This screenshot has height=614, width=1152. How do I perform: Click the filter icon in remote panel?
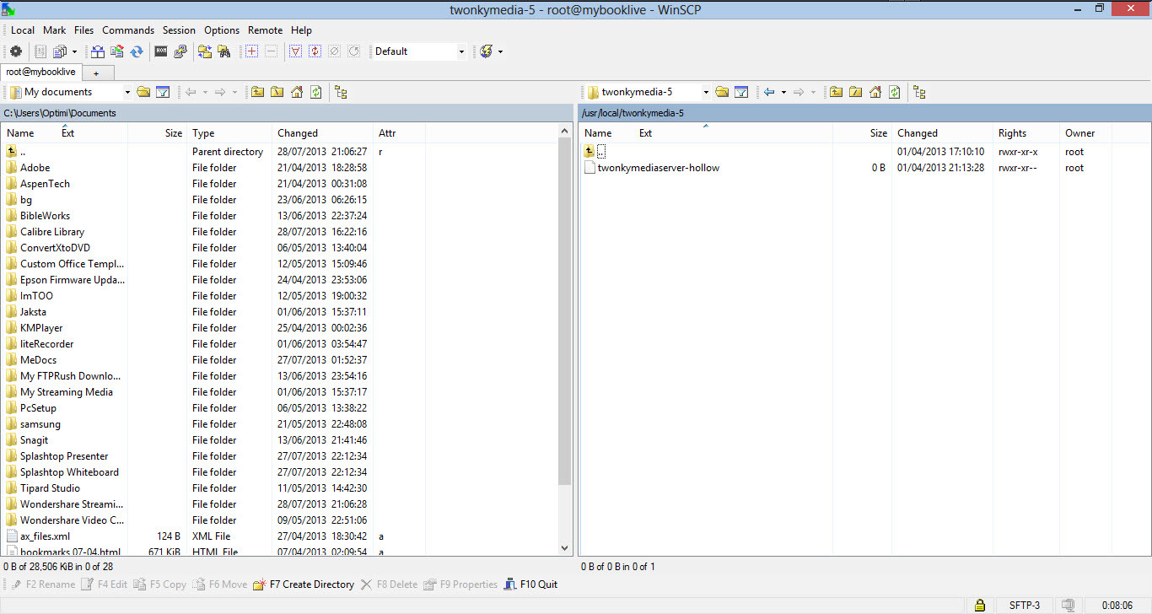click(742, 92)
